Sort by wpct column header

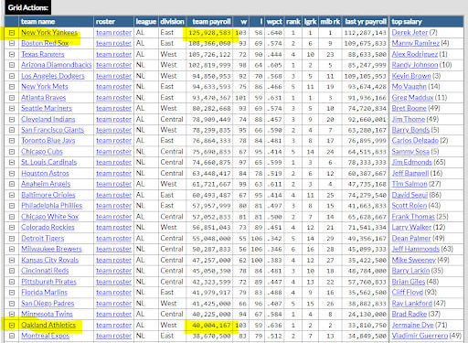274,22
